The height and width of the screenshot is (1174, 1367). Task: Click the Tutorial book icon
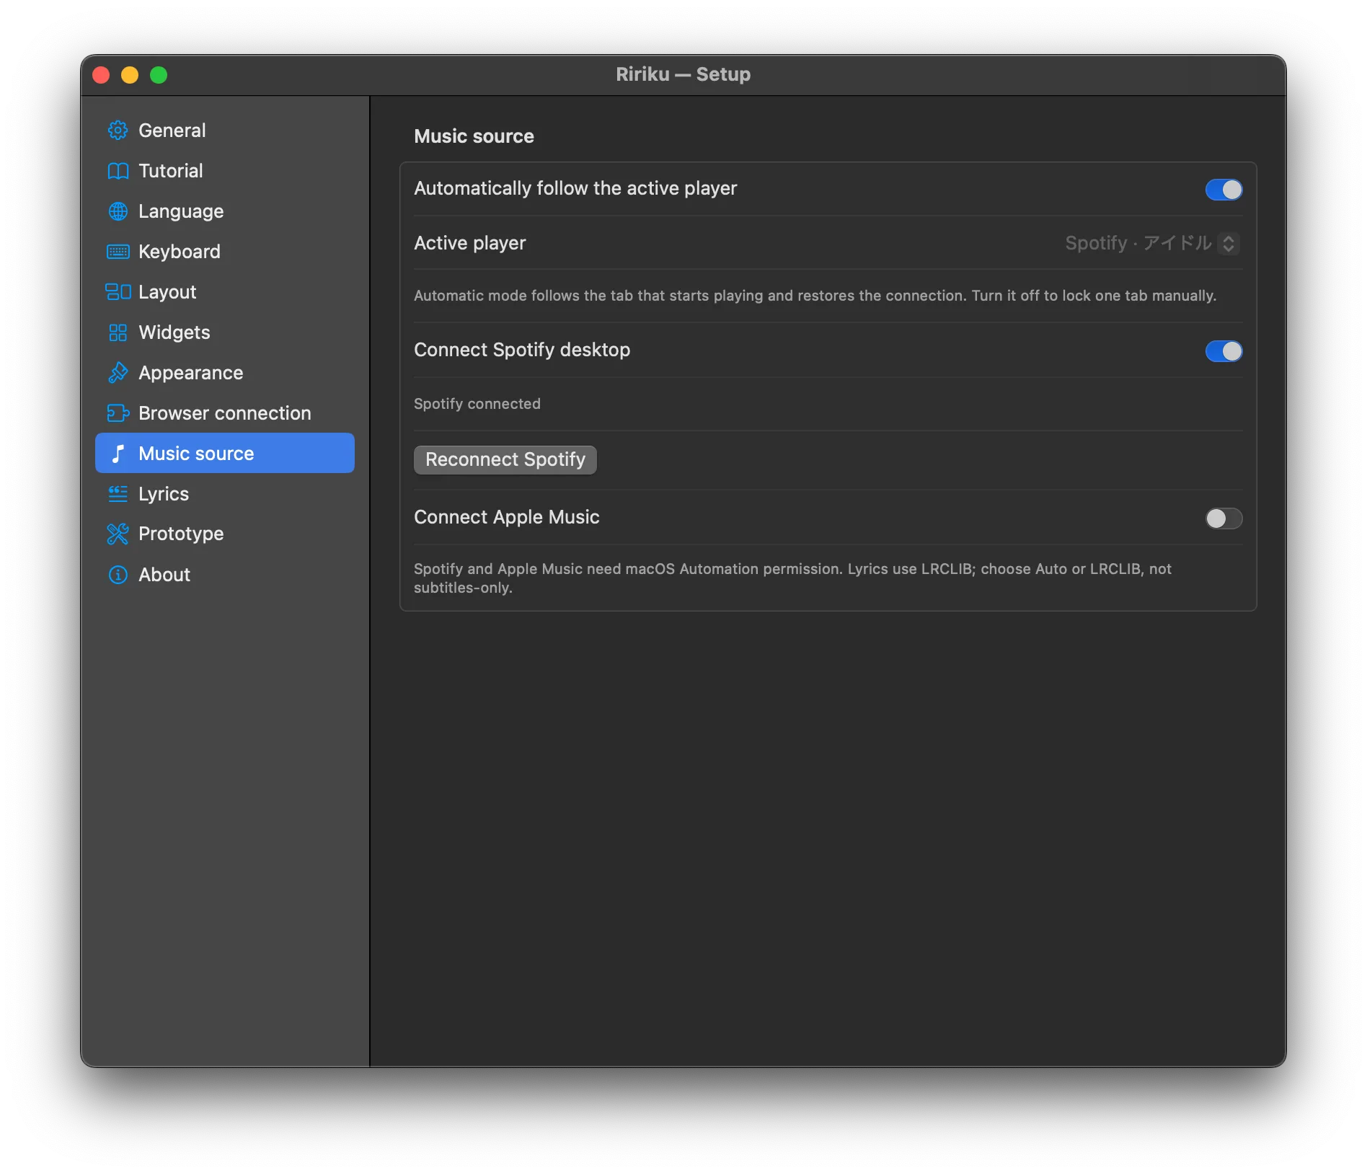click(118, 171)
